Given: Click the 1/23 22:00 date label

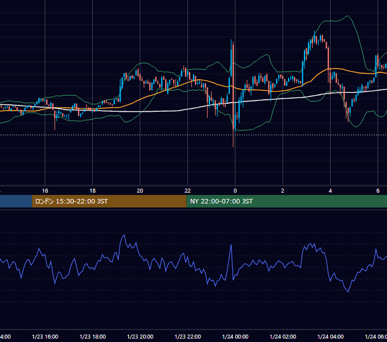Looking at the screenshot, I should tap(188, 336).
